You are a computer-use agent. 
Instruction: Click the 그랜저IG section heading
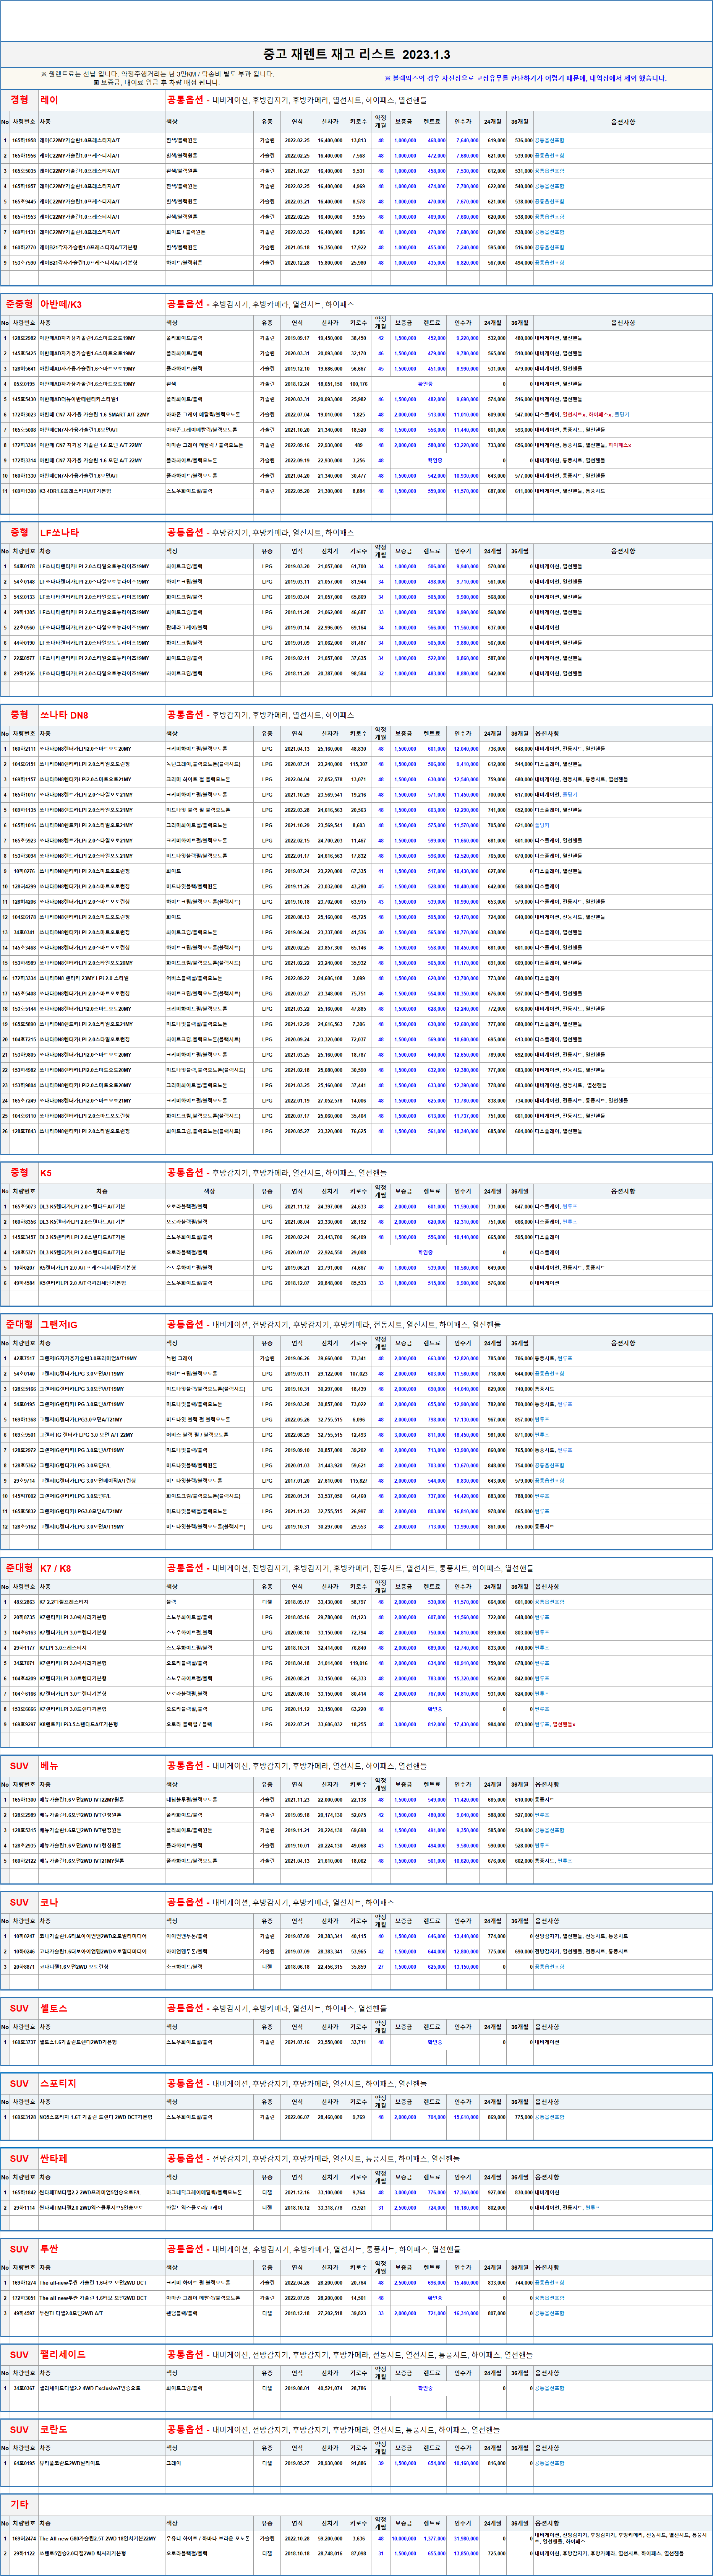click(x=59, y=1325)
